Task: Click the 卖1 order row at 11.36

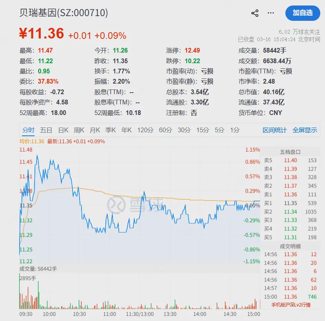Action: point(290,195)
